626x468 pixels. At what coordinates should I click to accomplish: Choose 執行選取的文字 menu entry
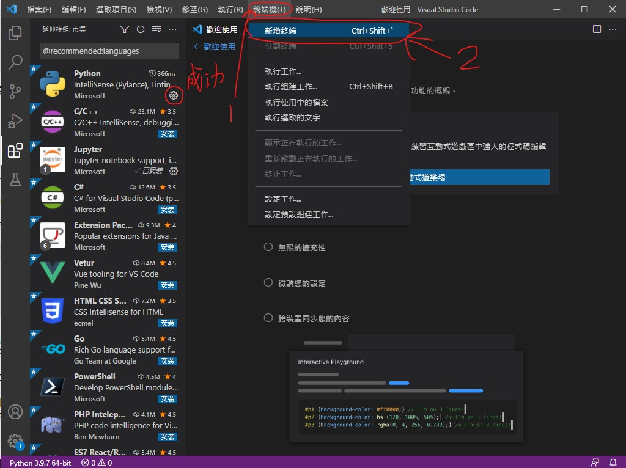328,118
